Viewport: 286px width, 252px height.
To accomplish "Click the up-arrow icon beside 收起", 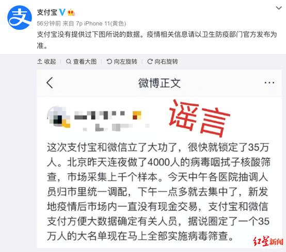I will pos(40,61).
